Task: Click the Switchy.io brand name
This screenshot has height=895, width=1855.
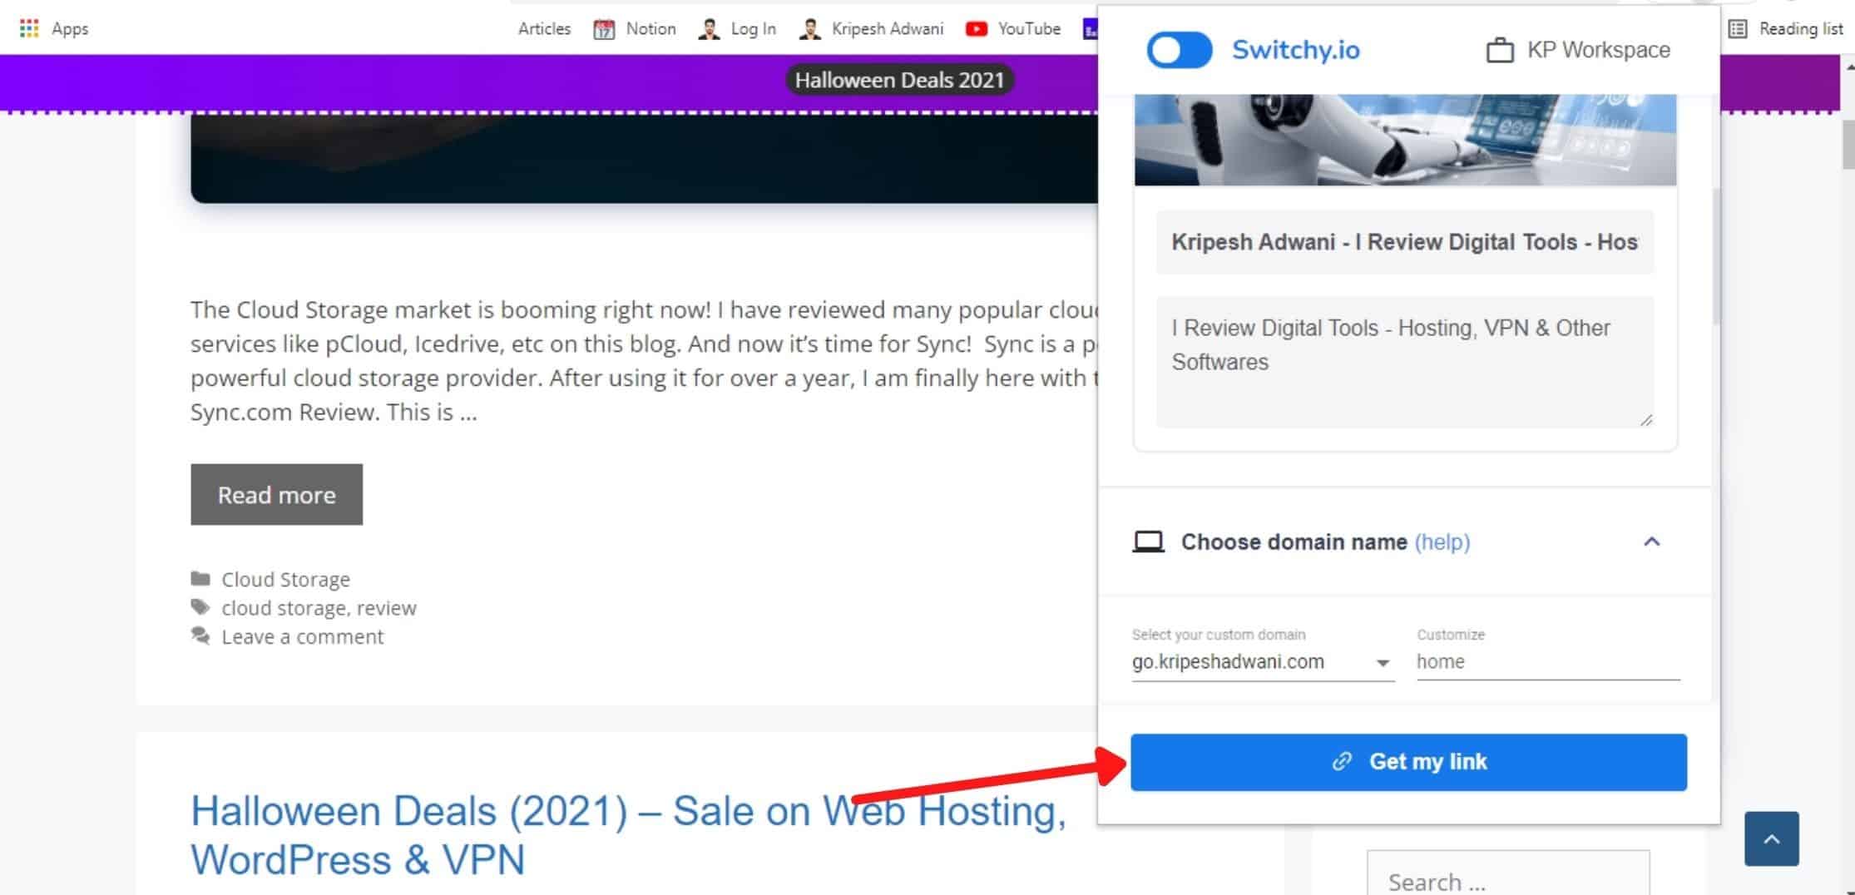Action: (x=1296, y=50)
